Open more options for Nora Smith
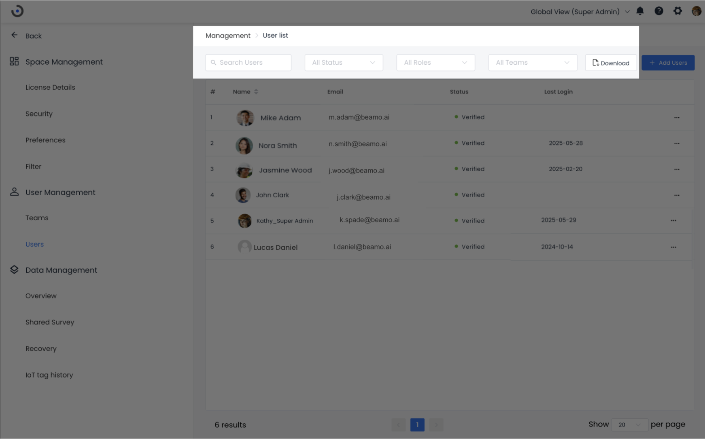The image size is (705, 439). pyautogui.click(x=677, y=144)
